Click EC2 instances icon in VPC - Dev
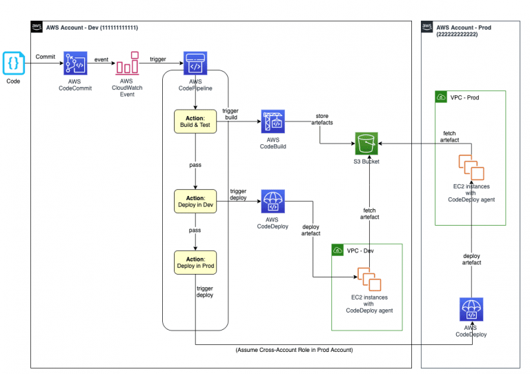The width and height of the screenshot is (530, 374). [x=369, y=279]
